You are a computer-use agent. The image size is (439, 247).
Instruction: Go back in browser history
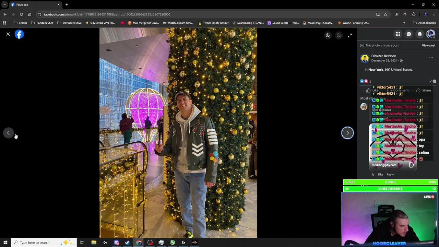5,14
